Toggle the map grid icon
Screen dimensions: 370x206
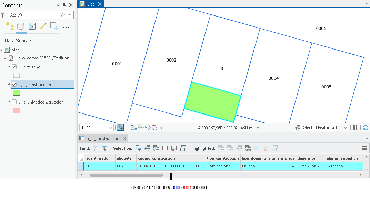coord(127,127)
